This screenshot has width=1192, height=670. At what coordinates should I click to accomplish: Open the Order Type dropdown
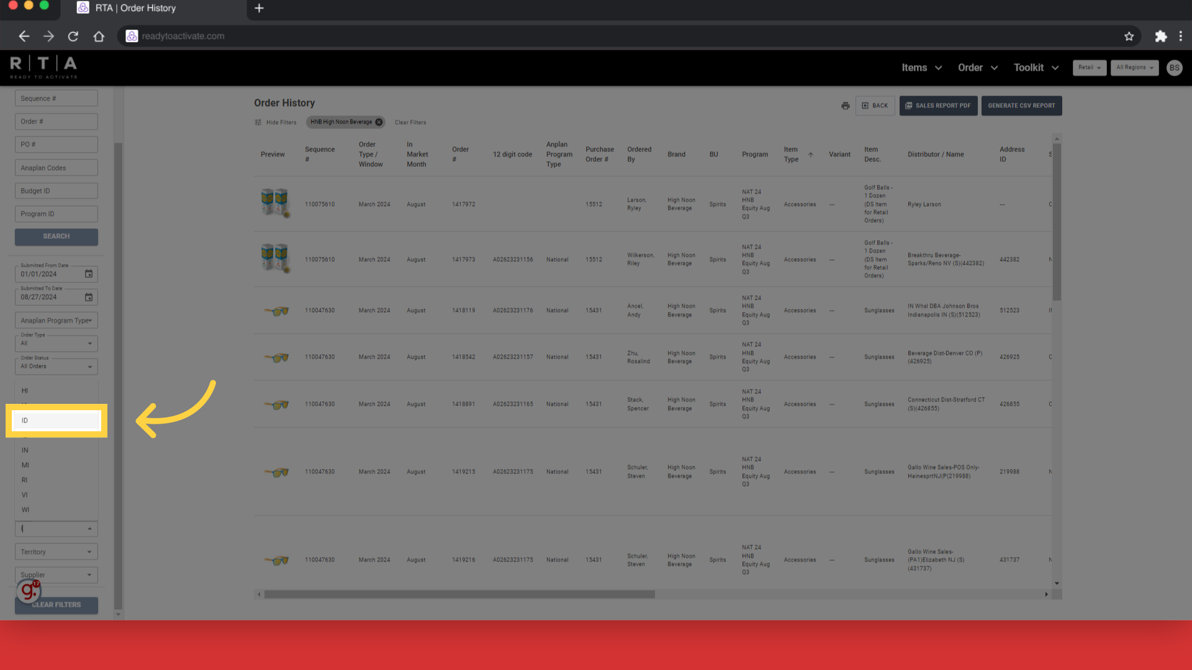(x=56, y=343)
